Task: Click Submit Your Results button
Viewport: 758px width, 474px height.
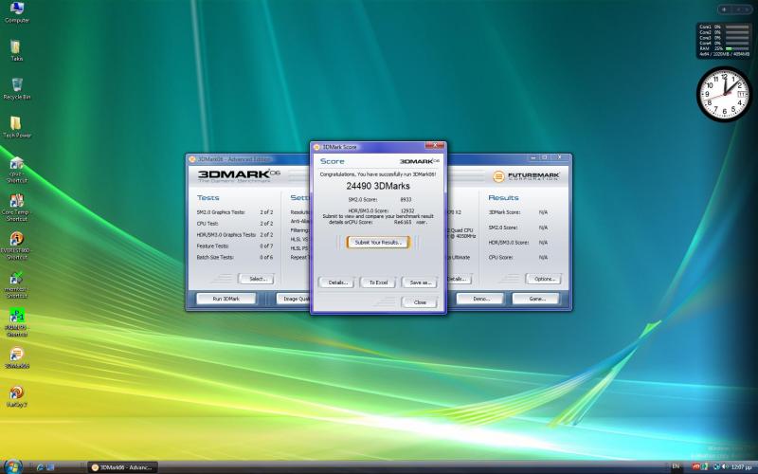Action: pos(378,243)
